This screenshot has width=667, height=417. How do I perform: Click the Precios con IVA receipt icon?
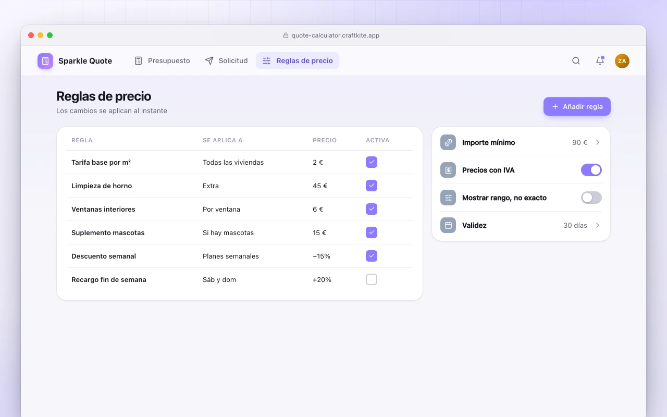point(448,170)
